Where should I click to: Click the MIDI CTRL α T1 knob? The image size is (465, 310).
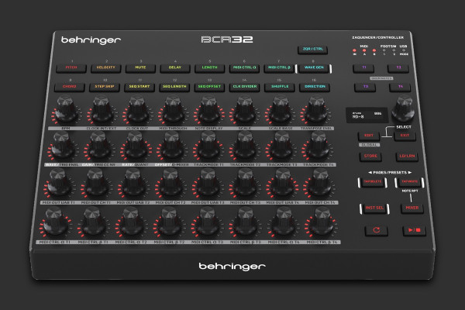click(54, 222)
